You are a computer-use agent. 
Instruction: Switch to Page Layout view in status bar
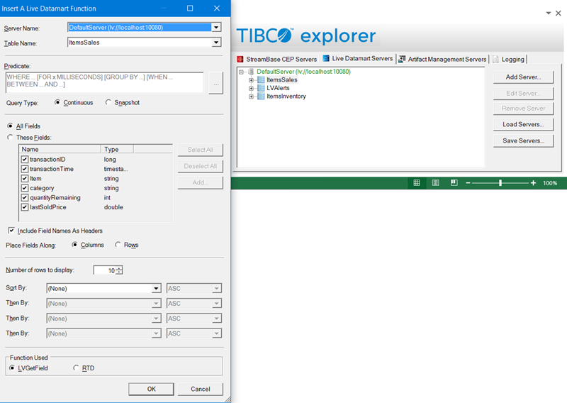pyautogui.click(x=435, y=183)
